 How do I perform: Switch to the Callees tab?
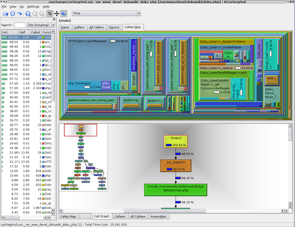tap(120, 216)
